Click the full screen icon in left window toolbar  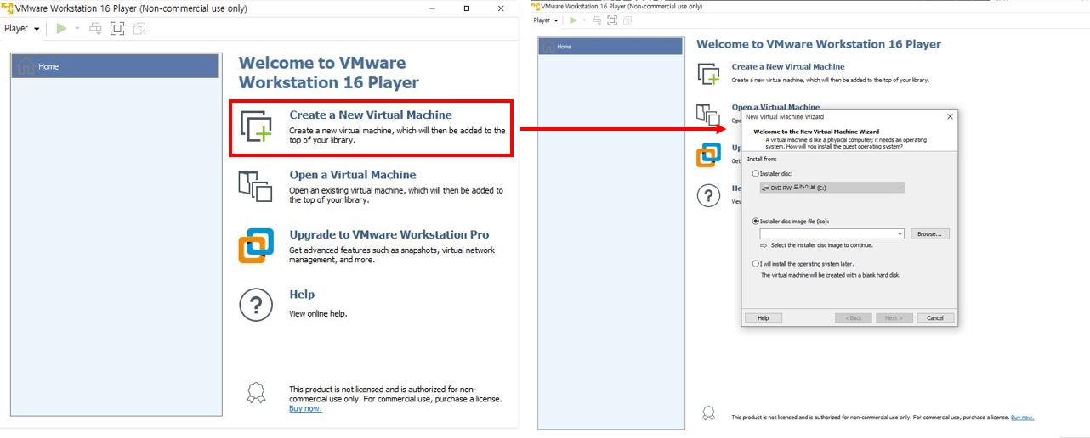click(x=117, y=28)
